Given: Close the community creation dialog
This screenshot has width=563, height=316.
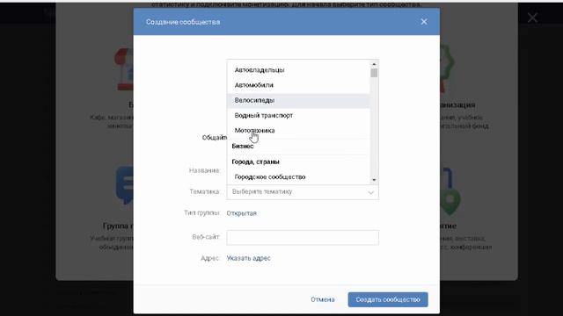Looking at the screenshot, I should tap(424, 22).
